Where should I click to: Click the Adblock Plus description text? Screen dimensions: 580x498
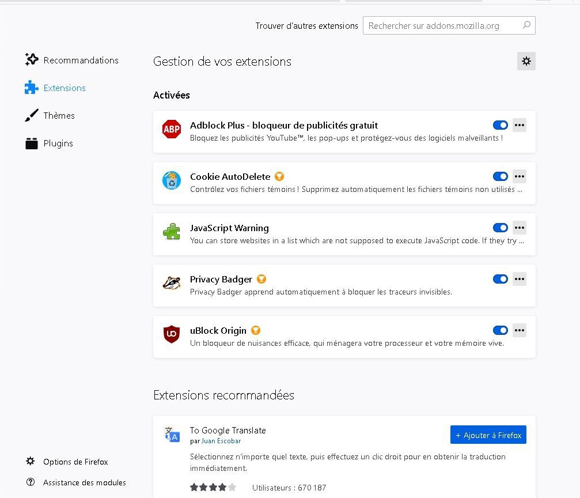click(346, 138)
